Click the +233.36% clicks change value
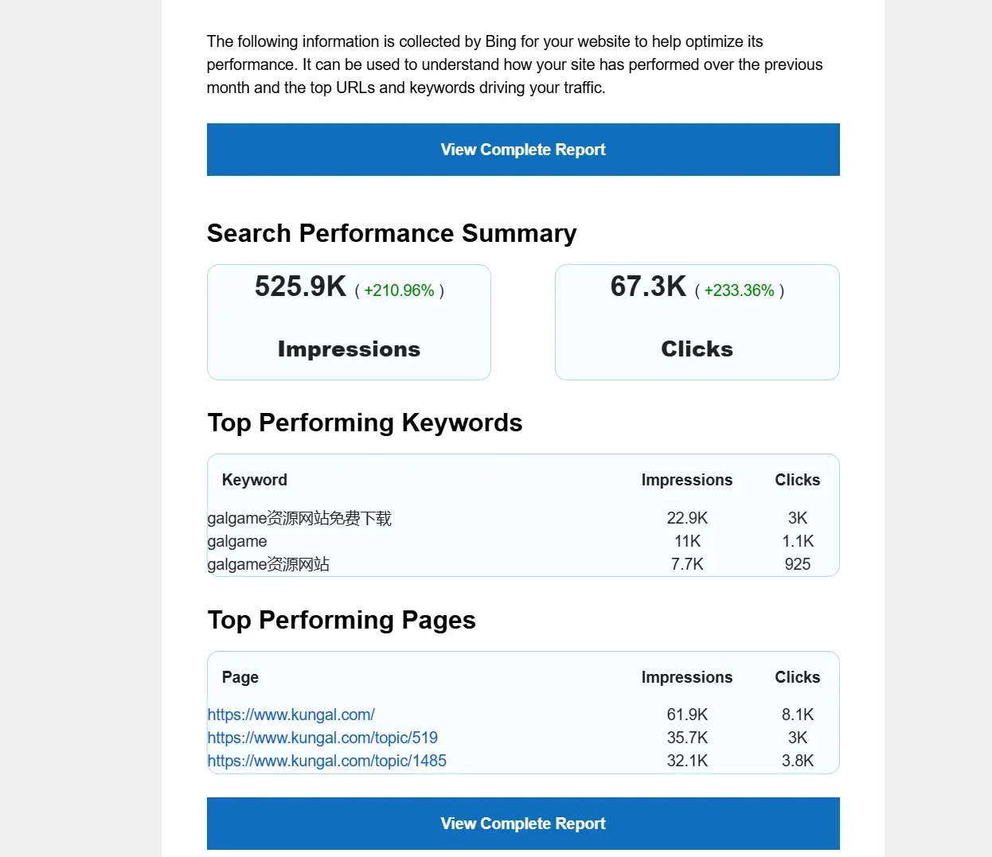The width and height of the screenshot is (992, 857). pyautogui.click(x=739, y=290)
